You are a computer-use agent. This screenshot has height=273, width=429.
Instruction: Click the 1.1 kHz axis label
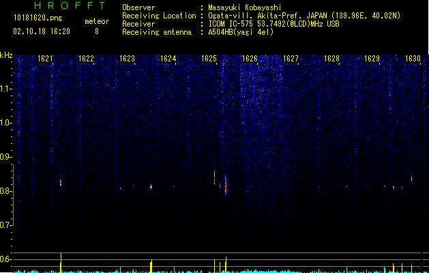click(x=6, y=89)
